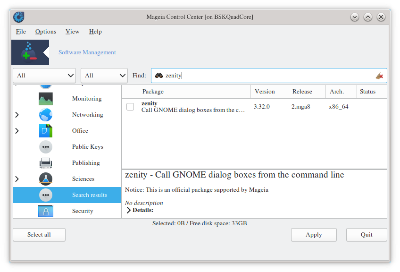Click the official package Notice text
The image size is (400, 272).
pyautogui.click(x=197, y=190)
